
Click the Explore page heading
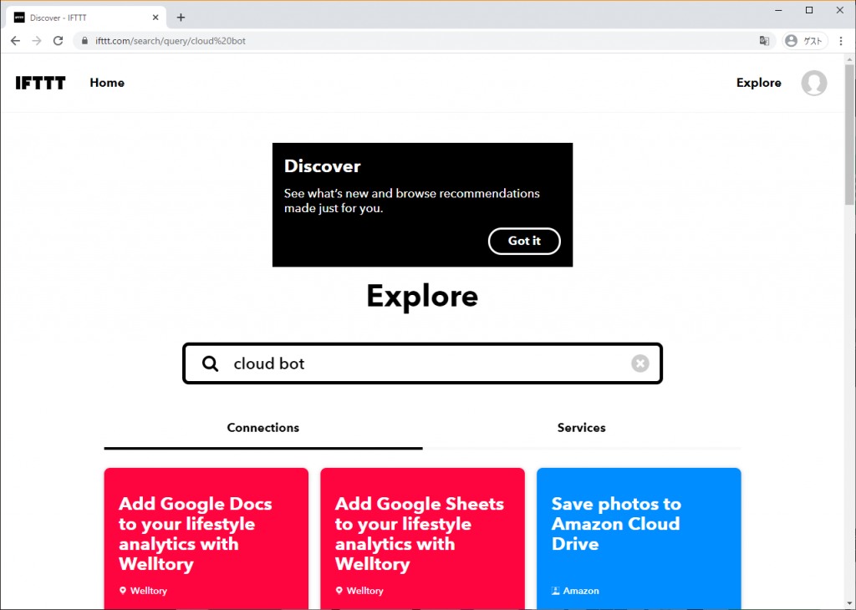coord(422,297)
